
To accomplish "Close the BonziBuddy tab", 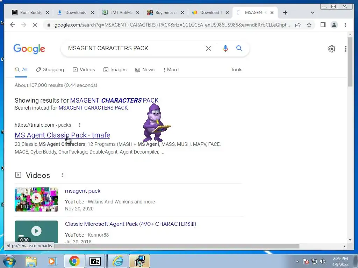I will [48, 13].
